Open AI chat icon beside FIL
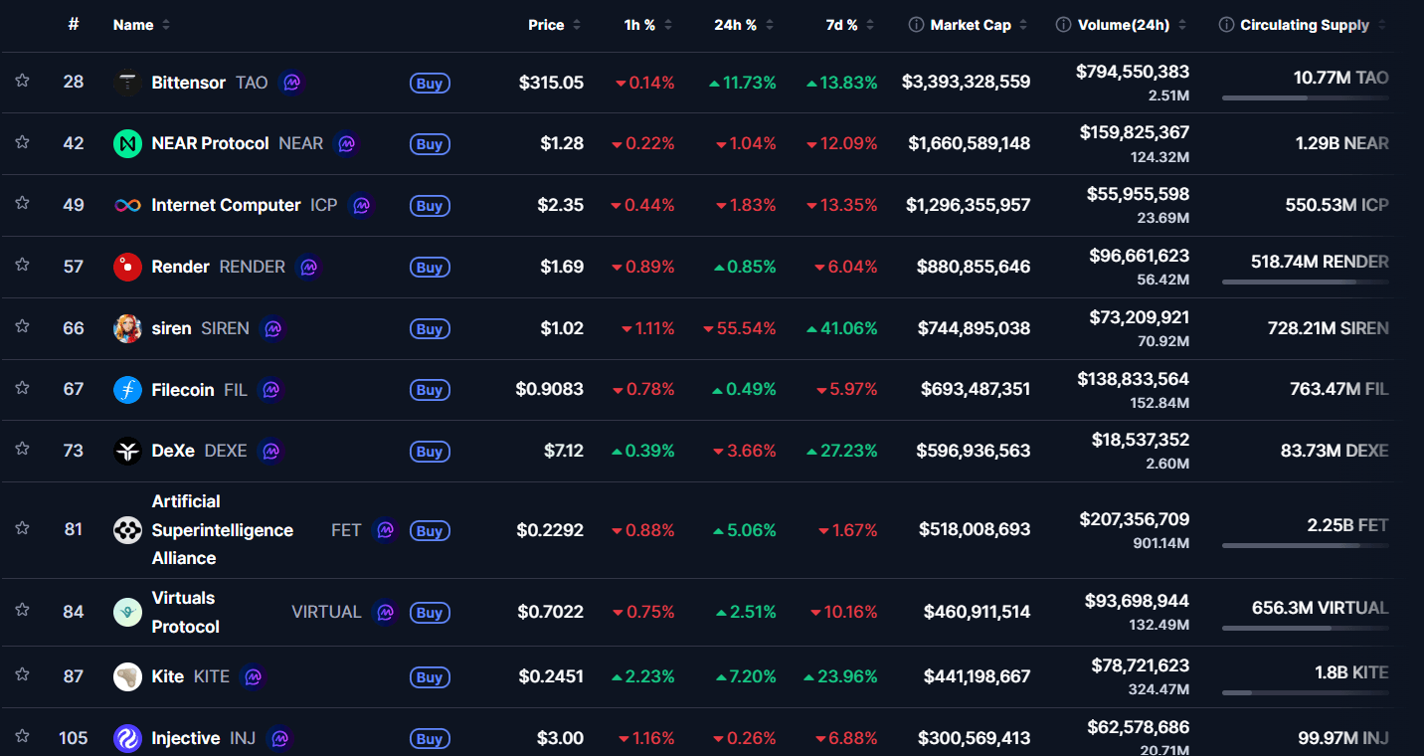 pos(270,390)
